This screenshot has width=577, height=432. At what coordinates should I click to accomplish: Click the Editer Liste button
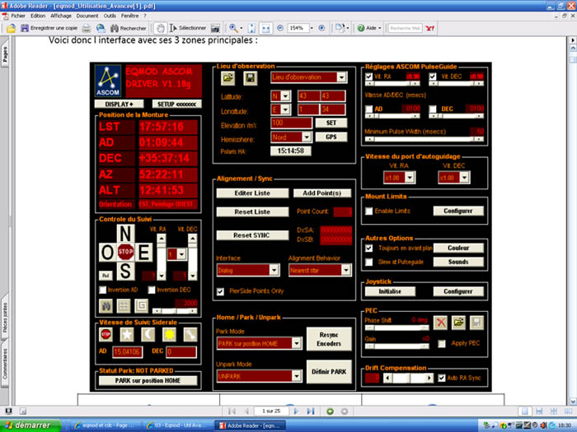tap(252, 193)
